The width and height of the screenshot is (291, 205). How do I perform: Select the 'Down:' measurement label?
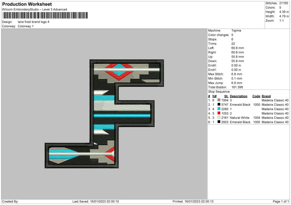click(212, 61)
